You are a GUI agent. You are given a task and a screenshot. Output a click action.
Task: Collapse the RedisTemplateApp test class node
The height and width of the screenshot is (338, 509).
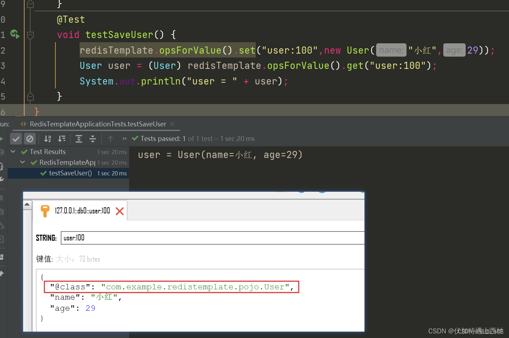click(23, 162)
